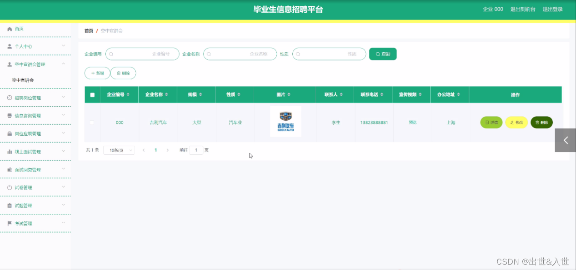Click the 详情 button for 吉利汽车
Viewport: 576px width, 270px height.
pyautogui.click(x=491, y=123)
